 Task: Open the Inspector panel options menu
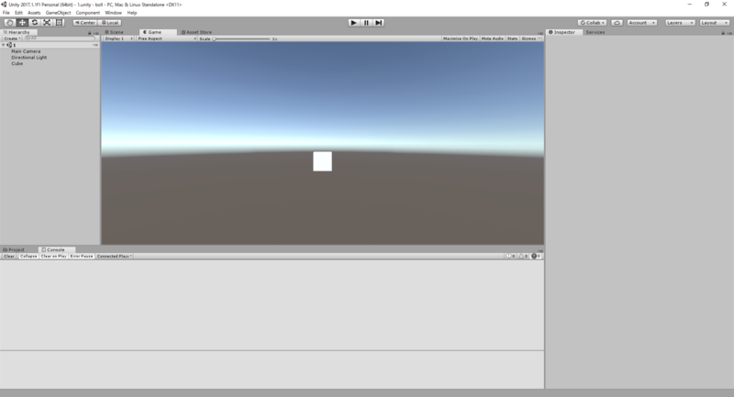click(x=728, y=33)
